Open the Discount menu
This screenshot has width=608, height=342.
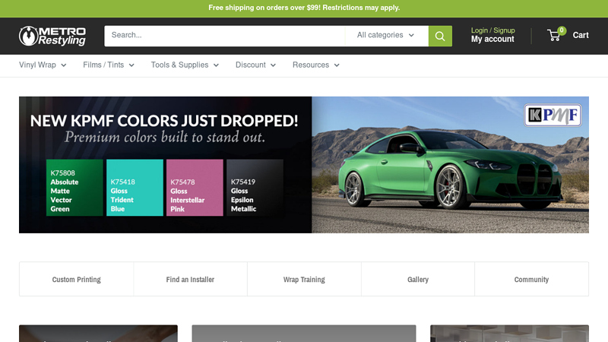click(255, 65)
